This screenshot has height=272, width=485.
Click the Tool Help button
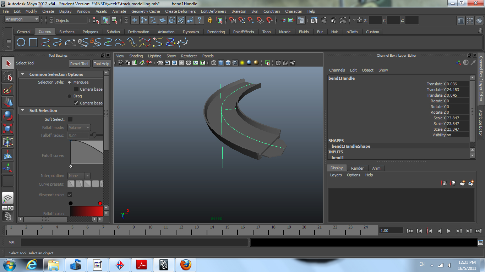(101, 64)
